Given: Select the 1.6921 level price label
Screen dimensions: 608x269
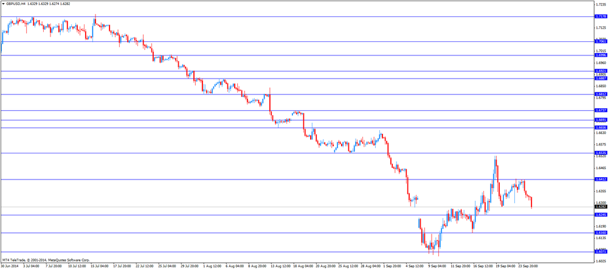Looking at the screenshot, I should click(601, 71).
